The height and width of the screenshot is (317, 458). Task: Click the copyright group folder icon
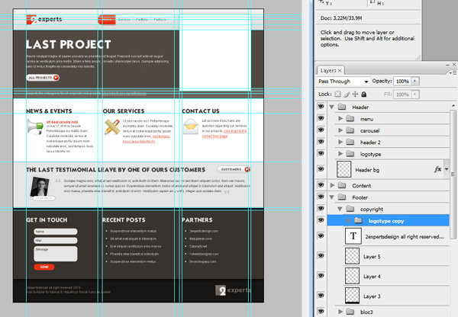[x=350, y=209]
